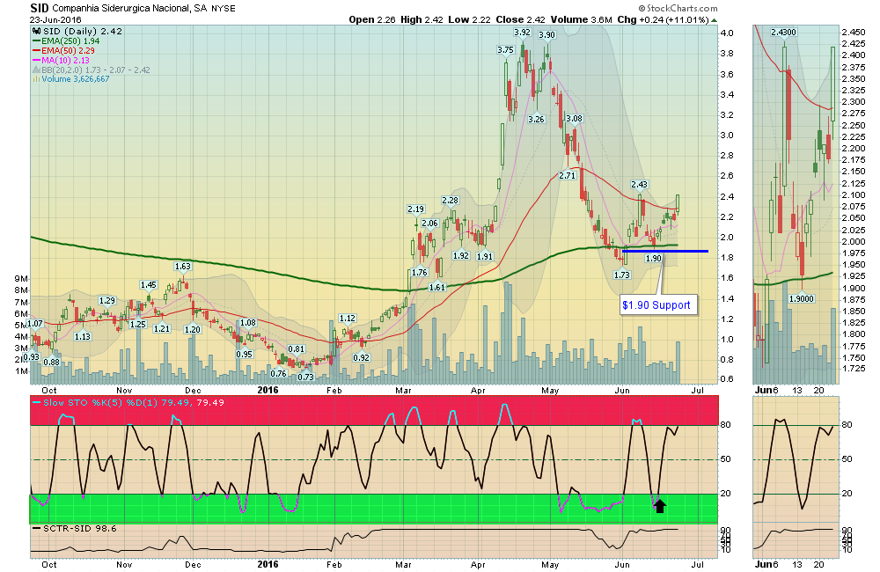Select the company name Companhia Siderurgica Nacional, SA

point(129,9)
